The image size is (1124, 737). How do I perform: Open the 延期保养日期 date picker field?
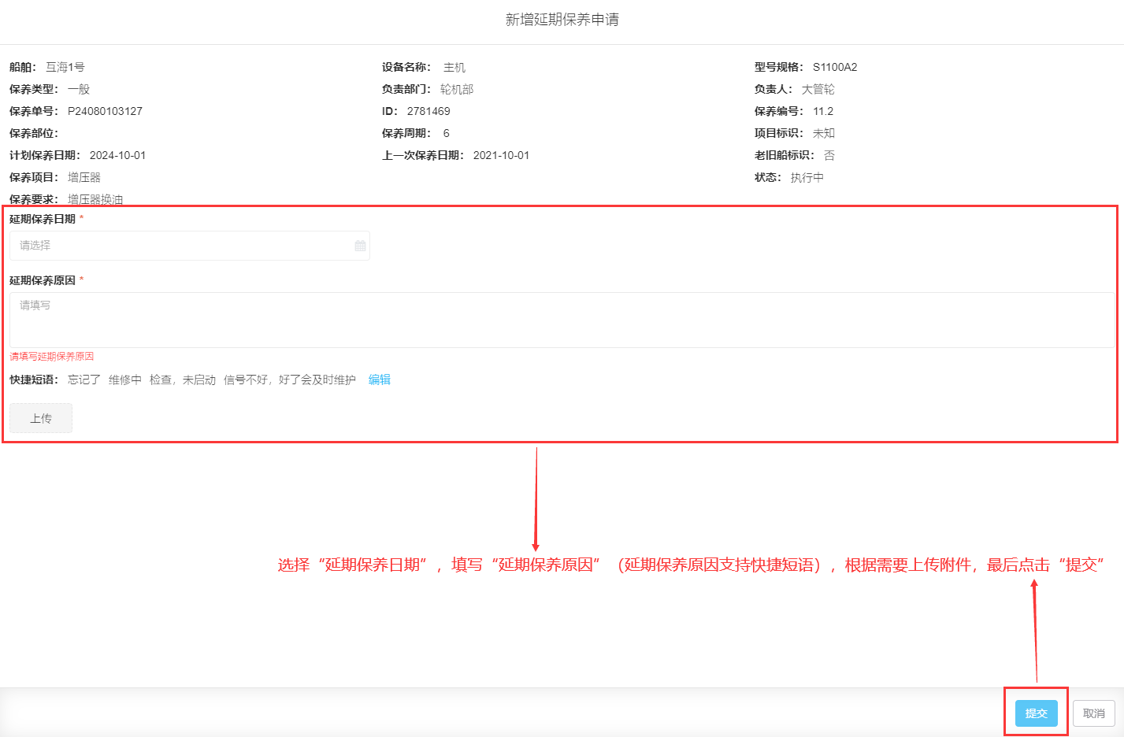tap(190, 246)
